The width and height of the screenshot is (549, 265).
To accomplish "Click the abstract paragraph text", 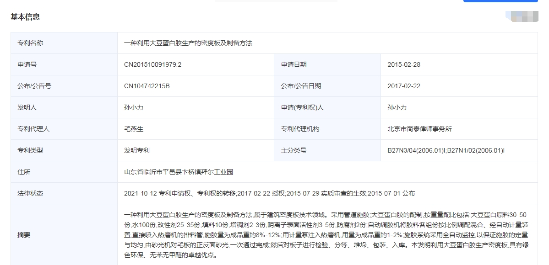I will (x=326, y=235).
